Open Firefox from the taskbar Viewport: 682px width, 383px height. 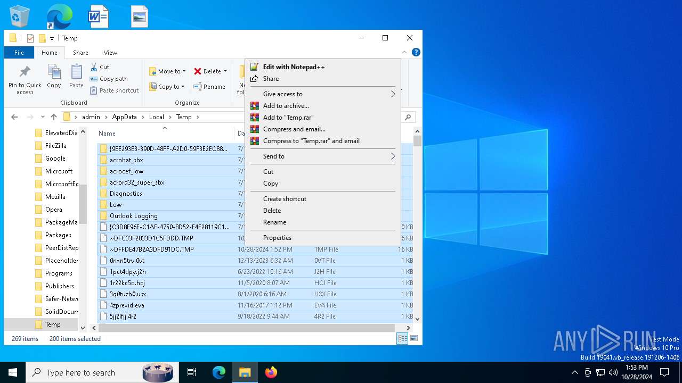[271, 372]
